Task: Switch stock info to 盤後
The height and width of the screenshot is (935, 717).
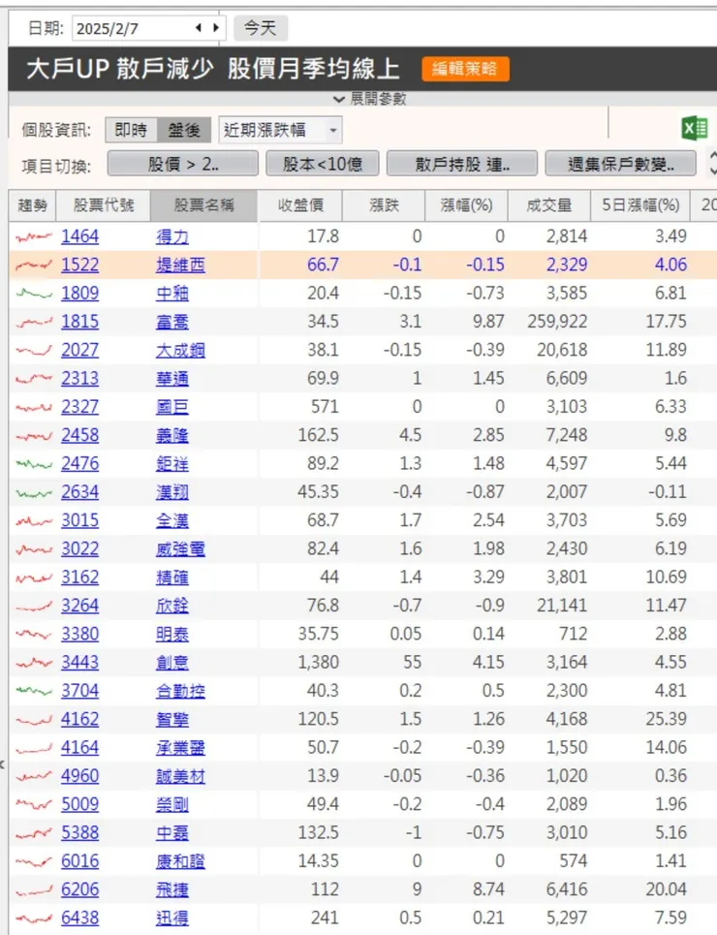Action: tap(184, 130)
